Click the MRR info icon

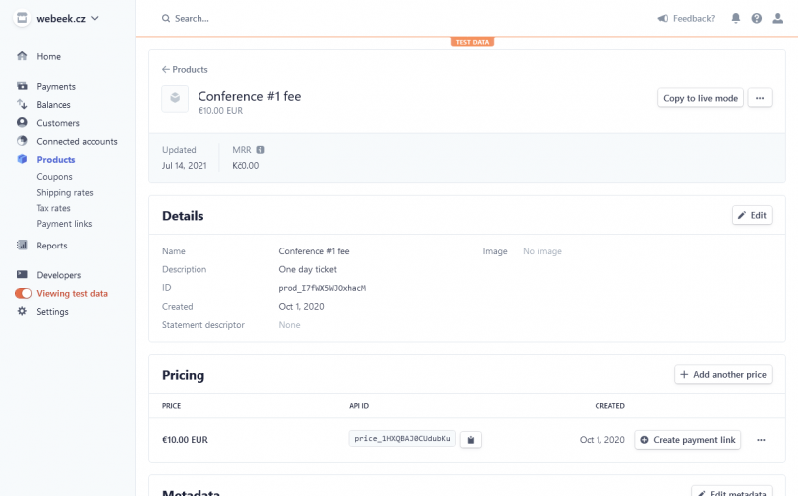[x=260, y=150]
